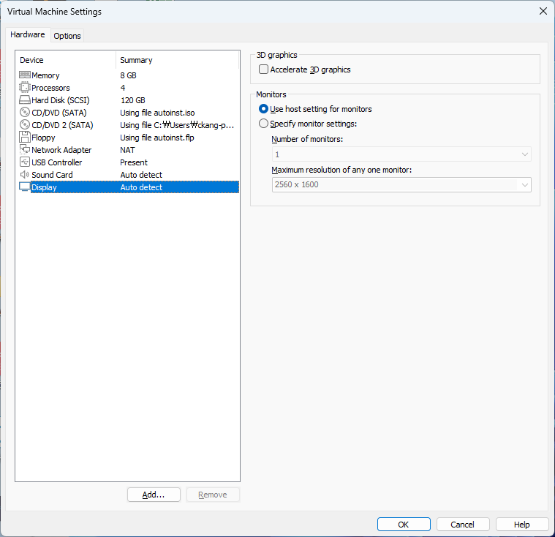
Task: Click the CD/DVD (SATA) disc icon
Action: (24, 112)
